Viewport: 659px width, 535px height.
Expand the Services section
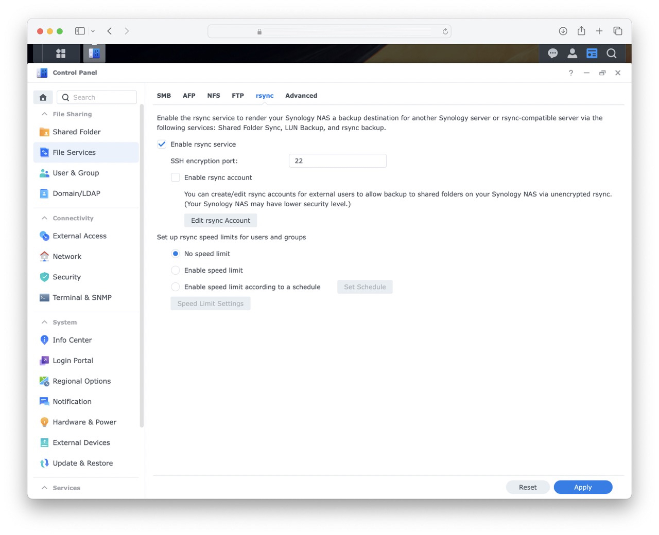coord(44,488)
